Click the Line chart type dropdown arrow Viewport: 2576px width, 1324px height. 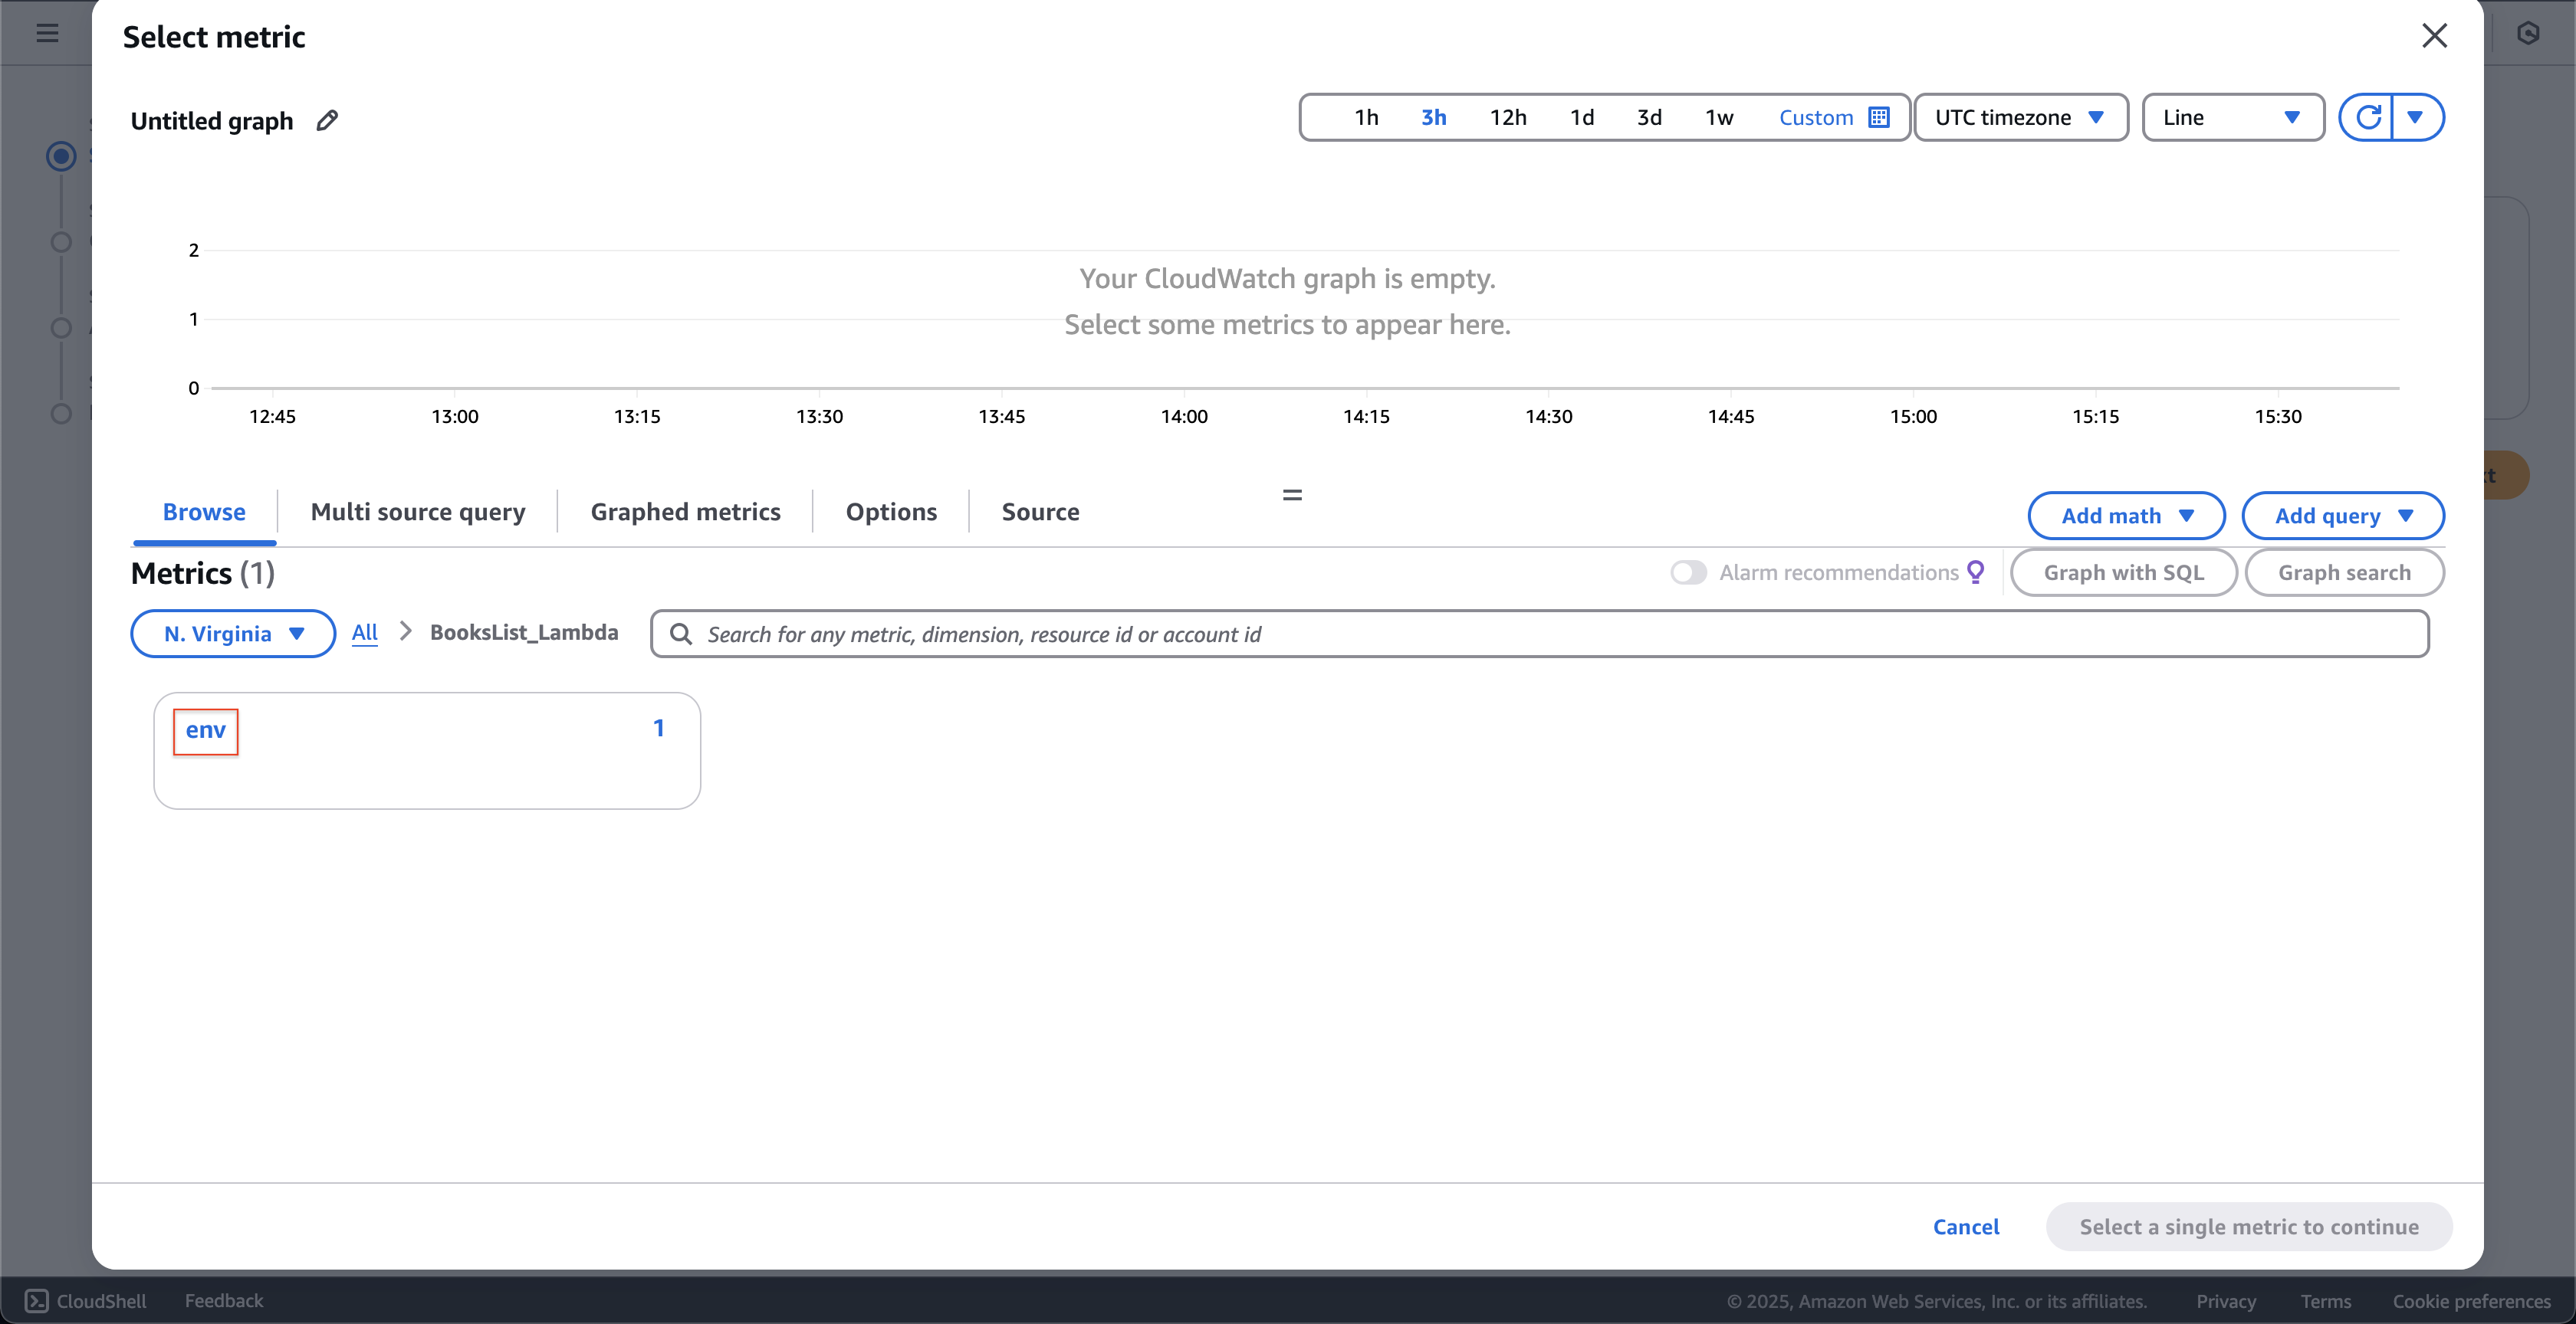[x=2294, y=116]
